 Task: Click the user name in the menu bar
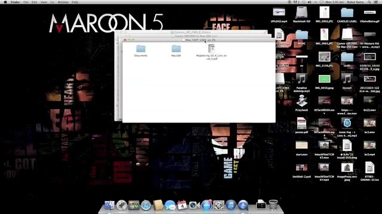[356, 2]
